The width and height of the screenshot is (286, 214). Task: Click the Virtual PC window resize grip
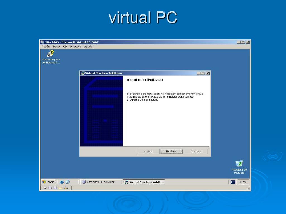pos(248,189)
